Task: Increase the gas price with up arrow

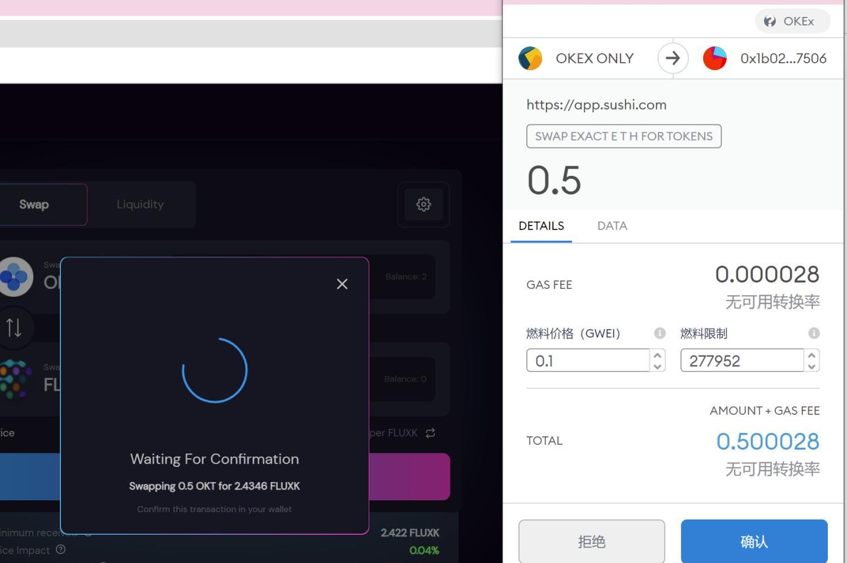Action: tap(657, 356)
